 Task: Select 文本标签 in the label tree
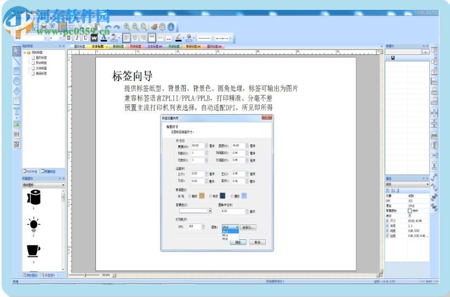point(41,68)
